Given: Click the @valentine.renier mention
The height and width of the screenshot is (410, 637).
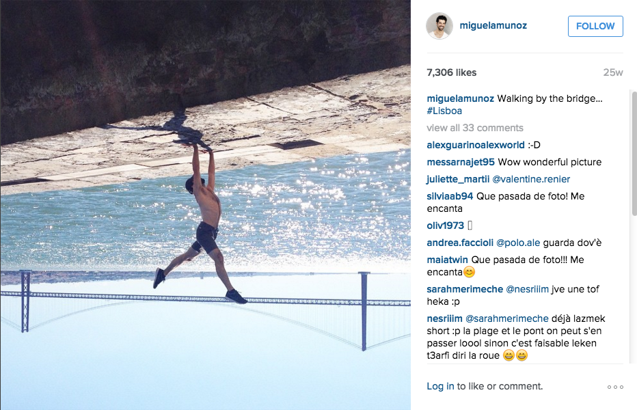Looking at the screenshot, I should tap(531, 179).
